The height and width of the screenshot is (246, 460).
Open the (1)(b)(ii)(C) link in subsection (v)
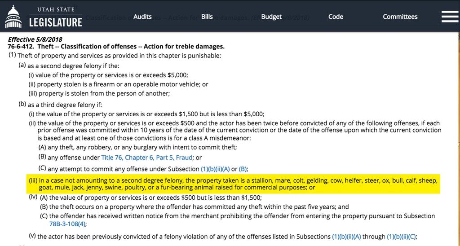click(x=401, y=236)
